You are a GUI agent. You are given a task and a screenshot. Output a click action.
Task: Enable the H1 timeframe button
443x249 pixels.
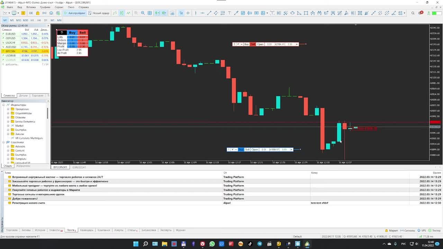32,20
